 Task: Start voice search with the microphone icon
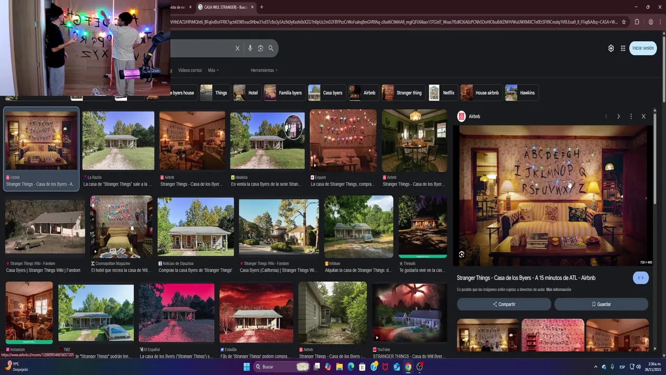(250, 48)
